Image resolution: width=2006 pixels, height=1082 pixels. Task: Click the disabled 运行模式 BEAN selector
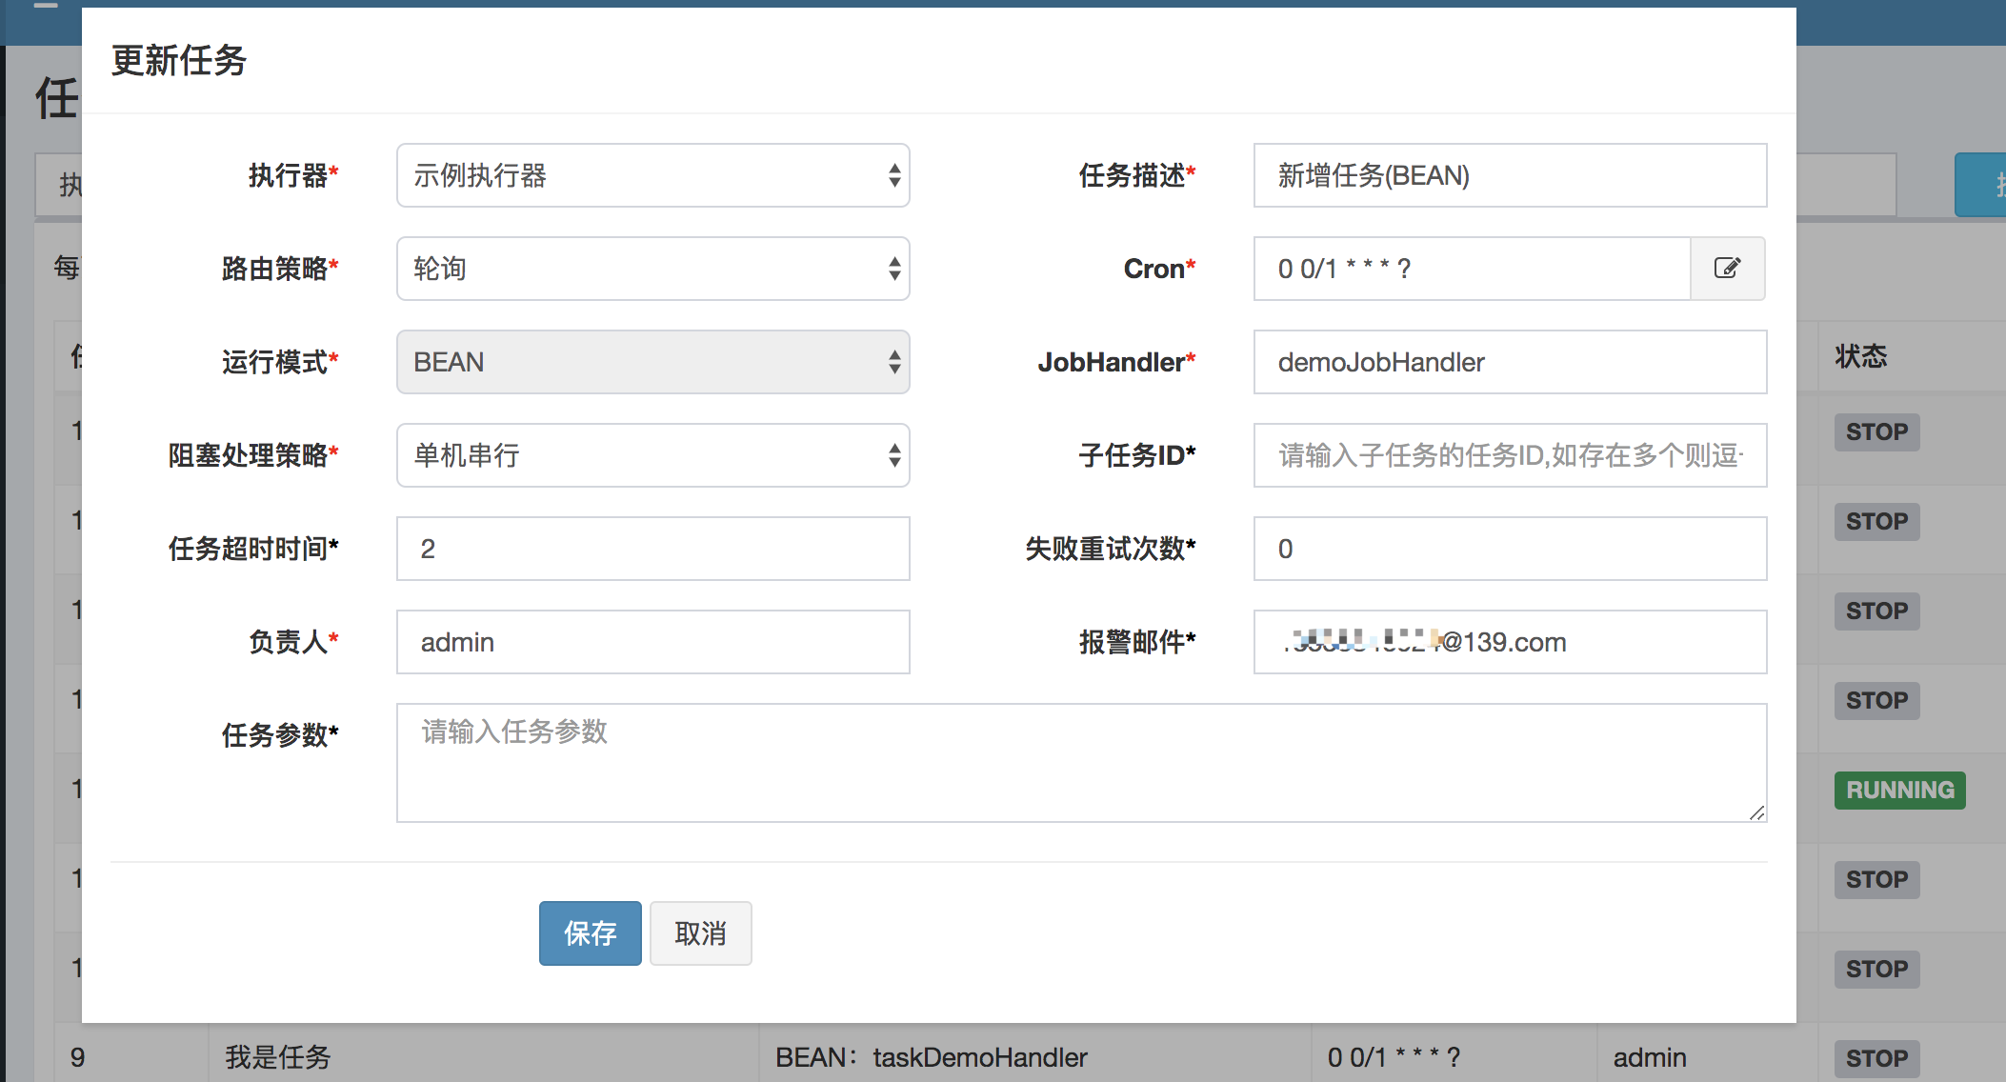[x=652, y=362]
